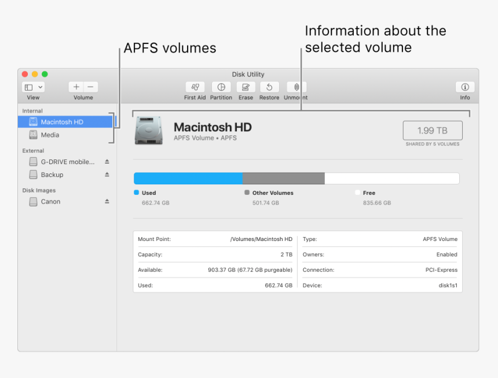
Task: Click the blue Used legend swatch
Action: pos(137,192)
